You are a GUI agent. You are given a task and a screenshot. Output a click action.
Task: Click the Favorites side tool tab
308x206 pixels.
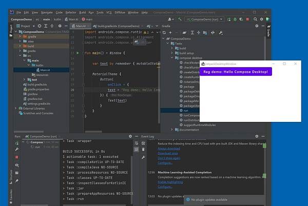(11, 196)
